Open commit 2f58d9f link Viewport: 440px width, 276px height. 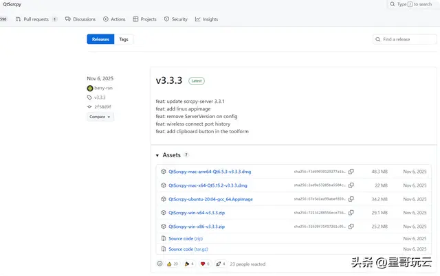coord(102,106)
